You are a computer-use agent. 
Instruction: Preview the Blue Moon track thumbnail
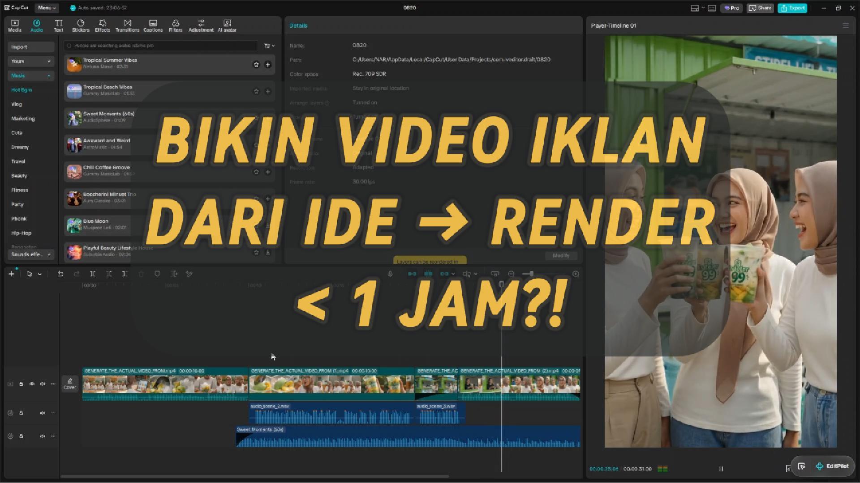click(74, 225)
